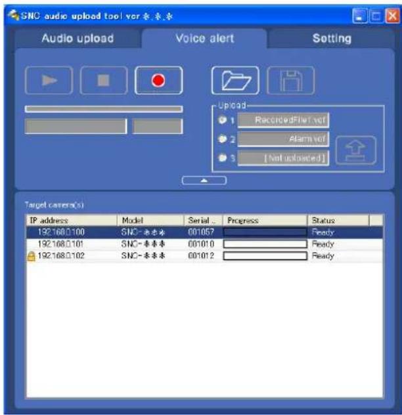The width and height of the screenshot is (402, 415).
Task: Minimize the SNC audio upload tool window
Action: click(359, 16)
